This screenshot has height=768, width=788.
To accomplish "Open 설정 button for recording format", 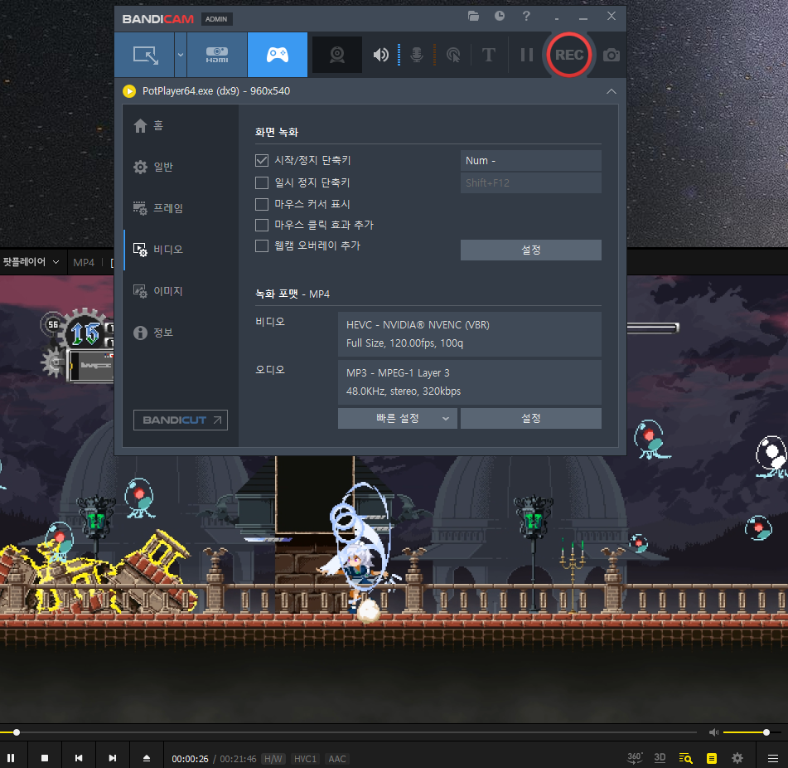I will click(x=530, y=419).
